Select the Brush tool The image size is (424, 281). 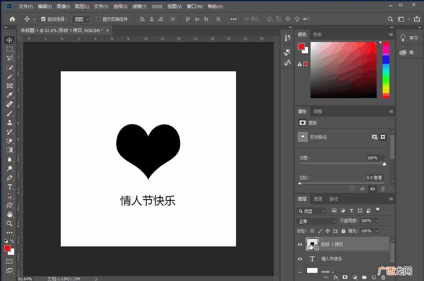[x=10, y=113]
